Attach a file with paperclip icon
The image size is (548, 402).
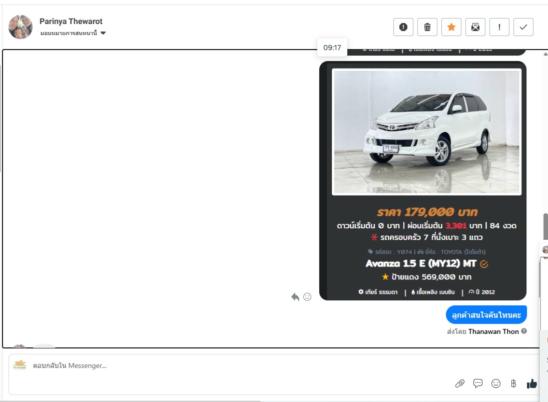point(459,383)
